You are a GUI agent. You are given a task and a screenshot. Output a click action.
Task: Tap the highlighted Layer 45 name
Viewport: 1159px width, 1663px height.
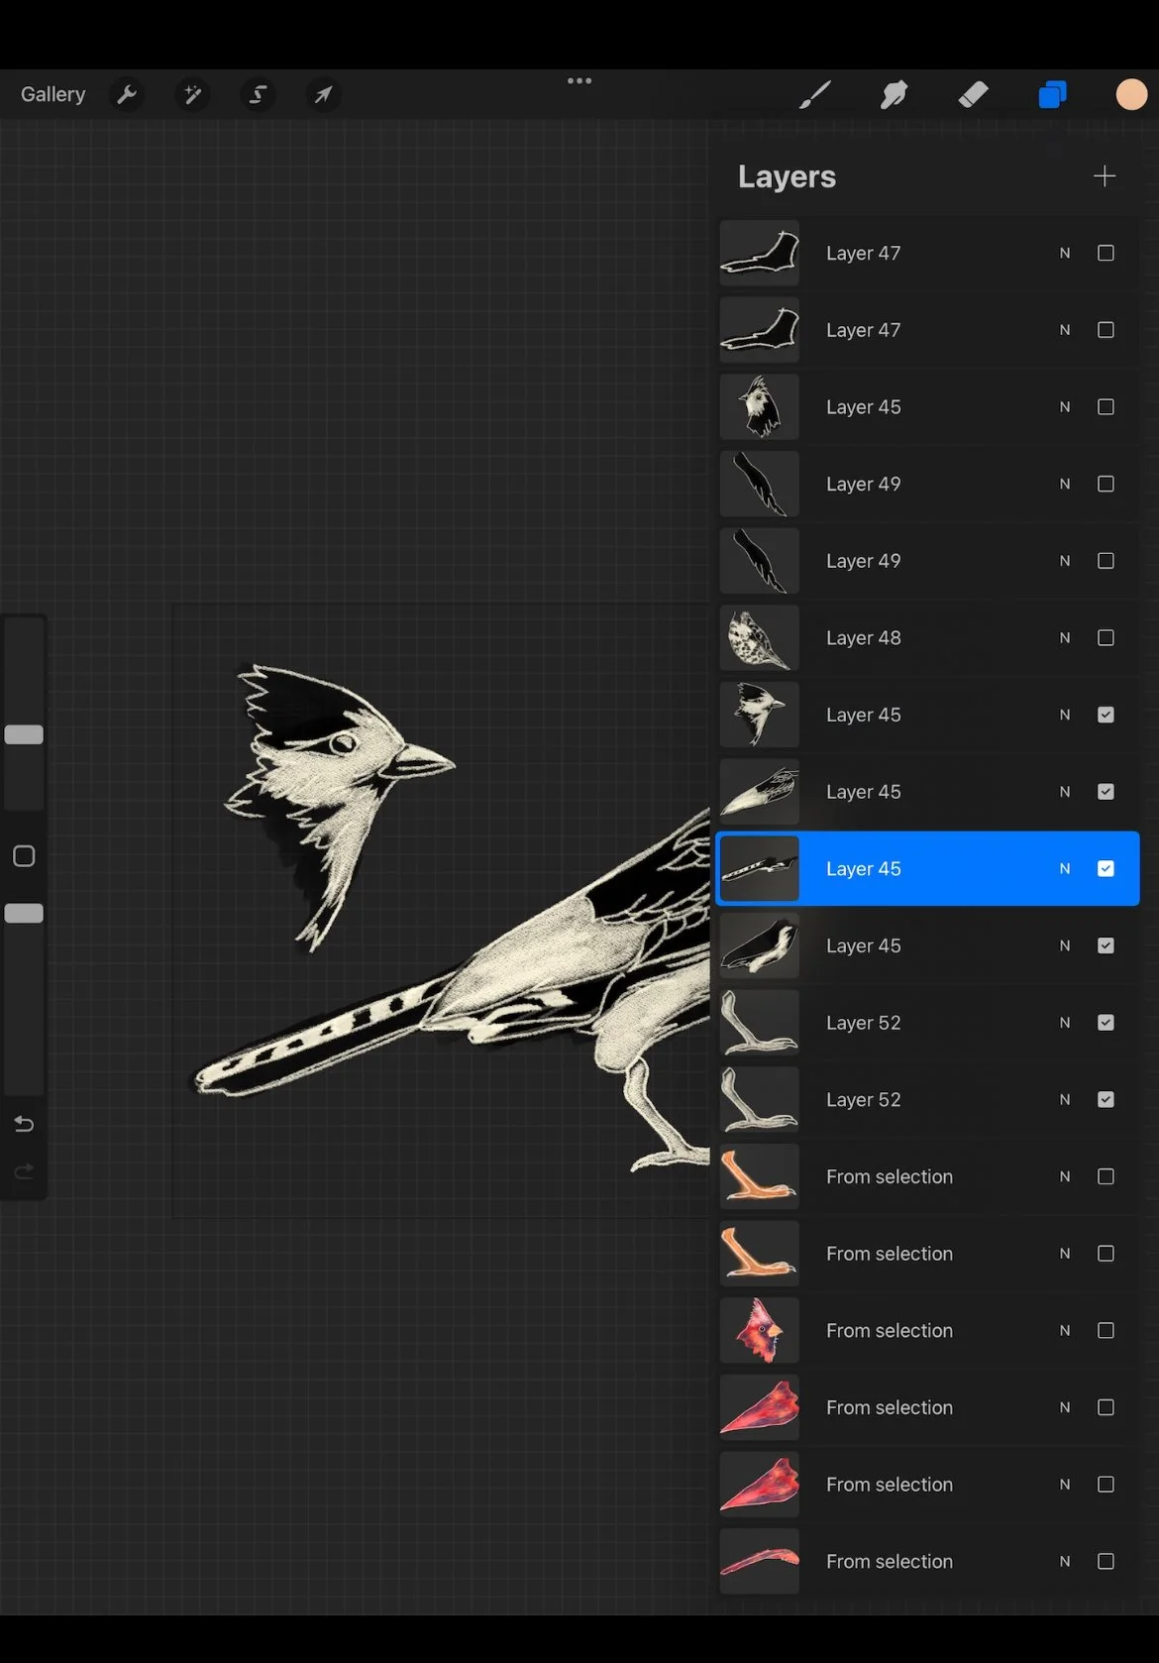pyautogui.click(x=864, y=869)
